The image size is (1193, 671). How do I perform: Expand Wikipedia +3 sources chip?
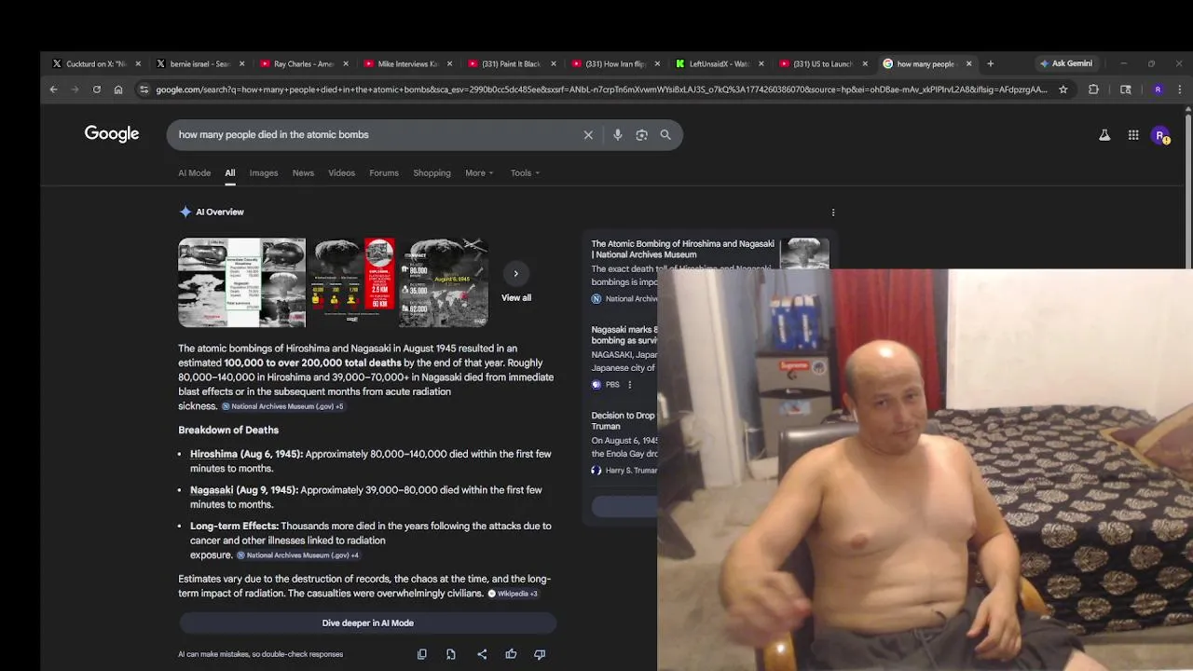tap(513, 594)
